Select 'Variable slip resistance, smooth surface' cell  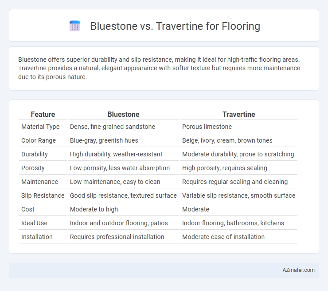coord(238,195)
